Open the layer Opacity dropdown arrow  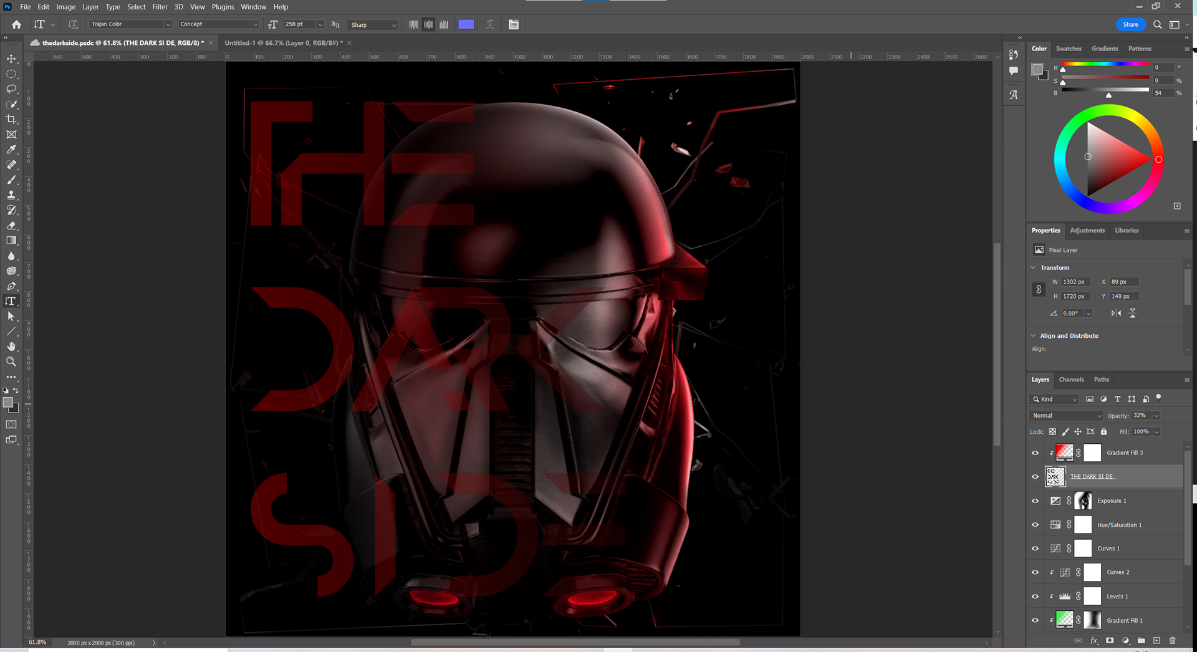1156,416
